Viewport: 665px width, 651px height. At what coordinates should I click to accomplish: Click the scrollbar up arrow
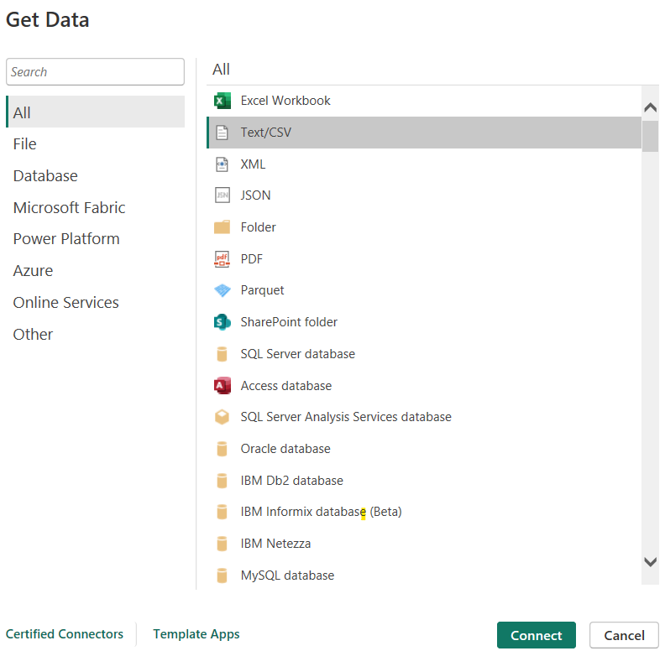[650, 107]
